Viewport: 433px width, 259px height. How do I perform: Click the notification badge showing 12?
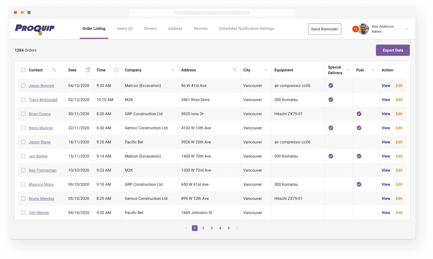click(x=355, y=29)
